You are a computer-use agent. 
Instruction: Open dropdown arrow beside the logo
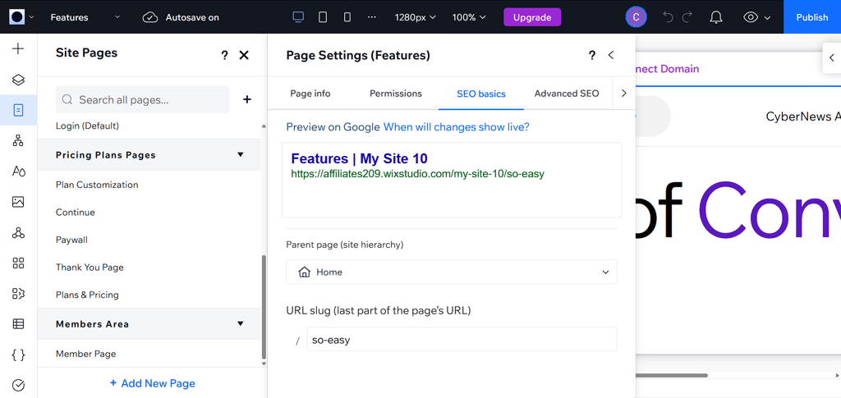[x=32, y=17]
